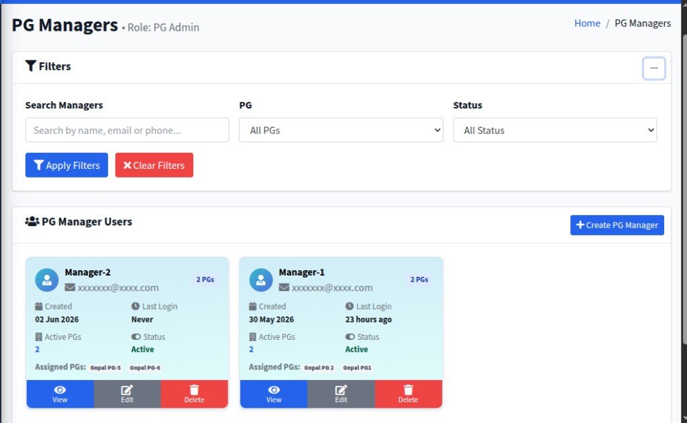Click the 2 PGs badge on Manager-1 card
Image resolution: width=687 pixels, height=423 pixels.
point(419,280)
